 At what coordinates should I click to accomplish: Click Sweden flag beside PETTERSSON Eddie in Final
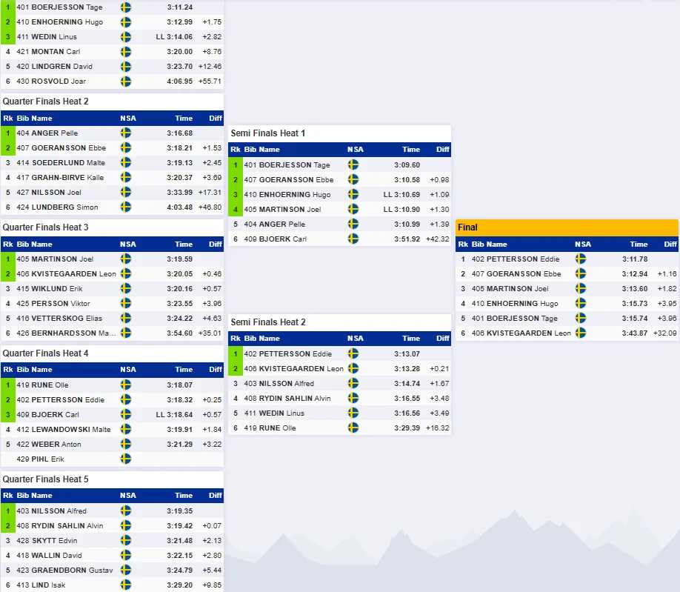(580, 259)
